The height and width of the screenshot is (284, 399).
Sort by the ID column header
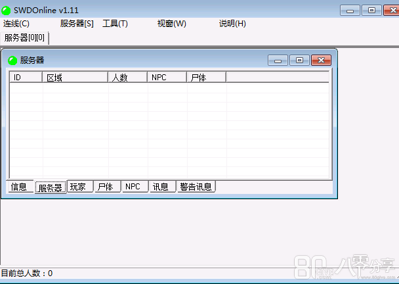tap(26, 78)
